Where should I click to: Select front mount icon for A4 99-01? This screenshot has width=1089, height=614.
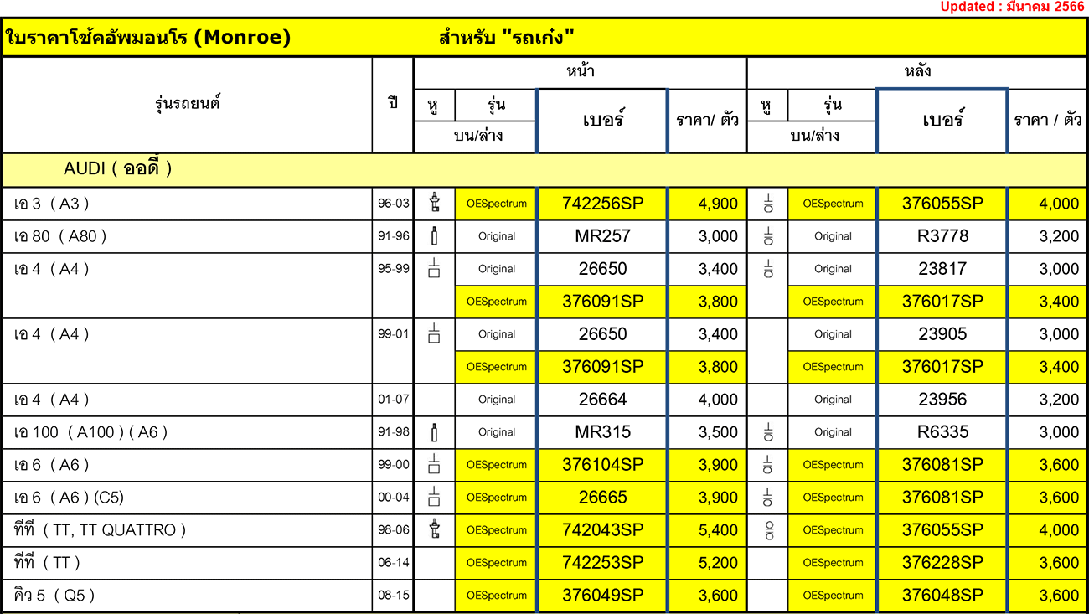click(x=434, y=334)
